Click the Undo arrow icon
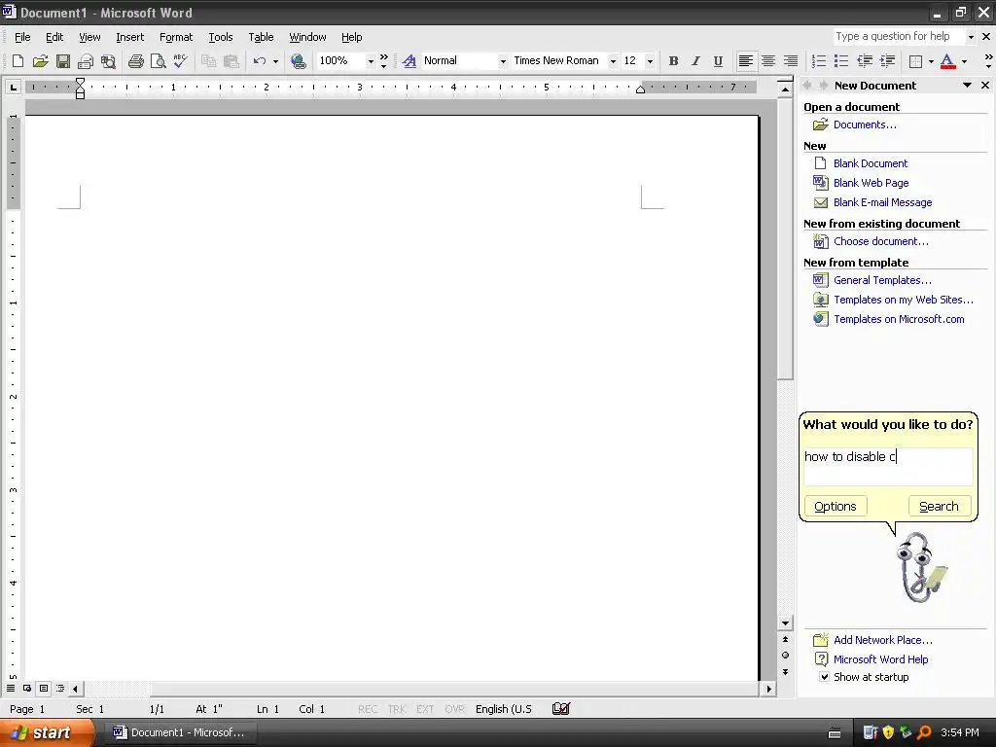Image resolution: width=996 pixels, height=747 pixels. coord(259,61)
